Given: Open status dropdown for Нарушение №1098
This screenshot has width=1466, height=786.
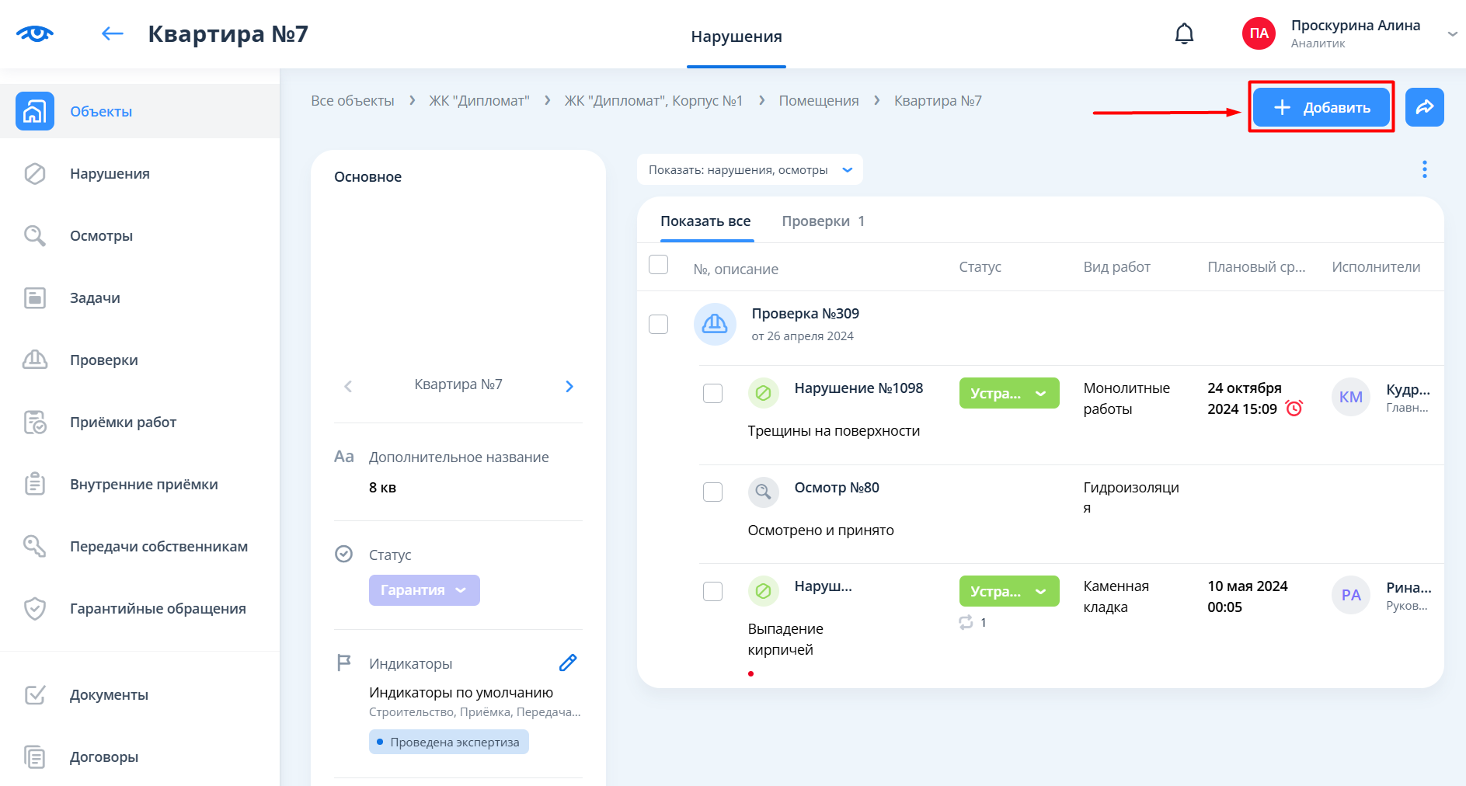Looking at the screenshot, I should [1008, 394].
